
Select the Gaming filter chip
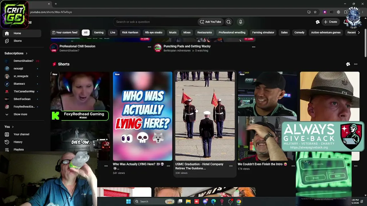(x=99, y=33)
